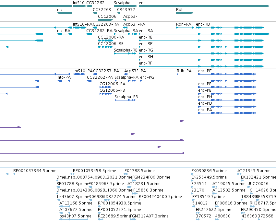Click the FGM234F06.3prime EST label

151,177
